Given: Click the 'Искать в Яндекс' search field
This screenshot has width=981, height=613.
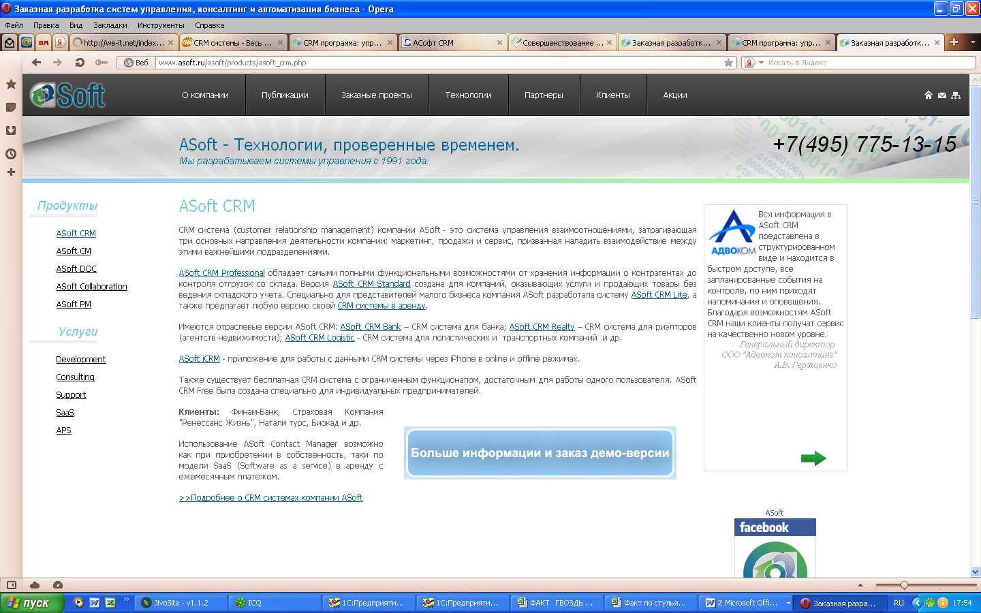Looking at the screenshot, I should click(x=871, y=63).
